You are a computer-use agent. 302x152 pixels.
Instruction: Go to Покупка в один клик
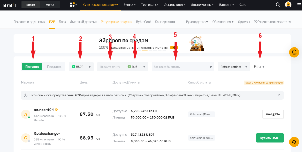[30, 22]
